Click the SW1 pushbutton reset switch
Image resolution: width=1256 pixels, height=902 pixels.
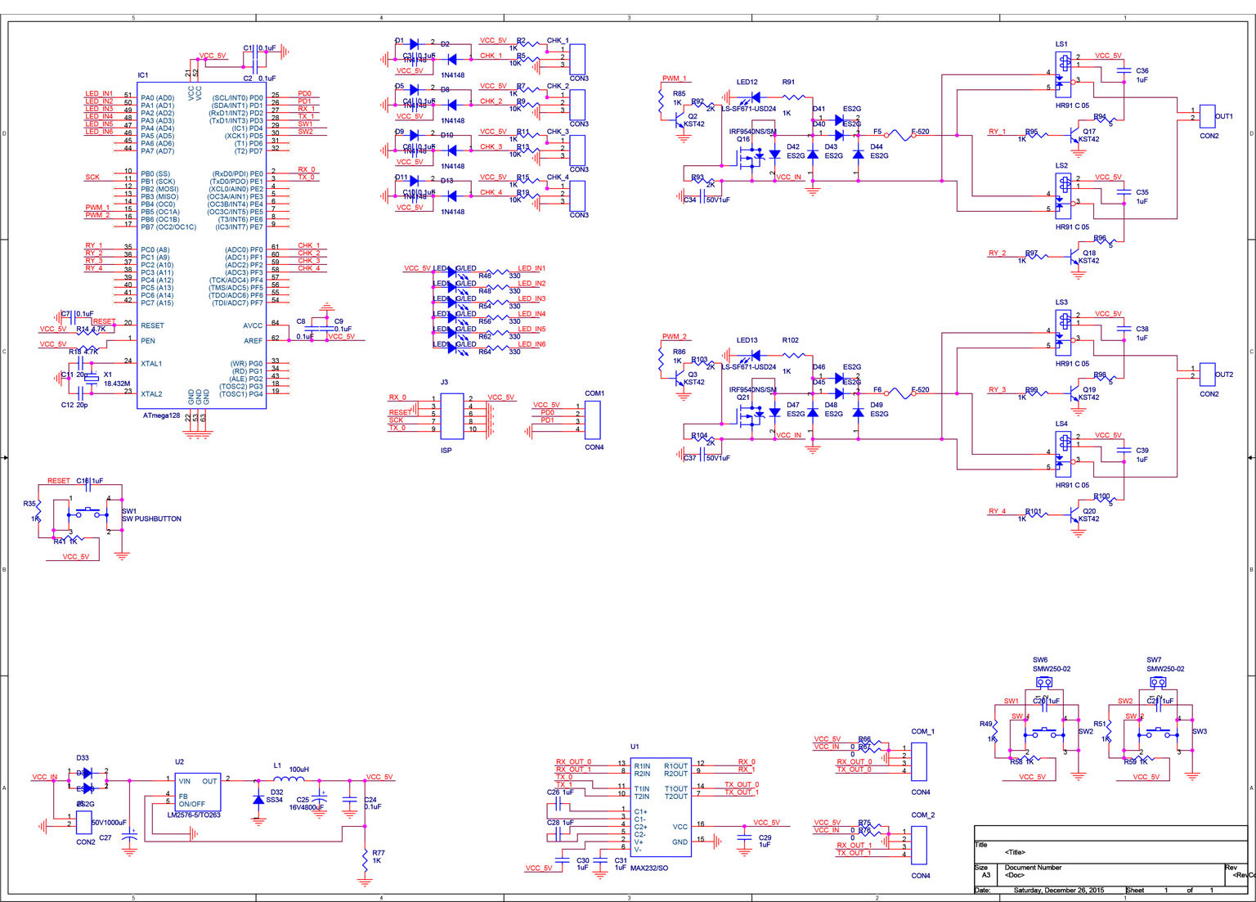(89, 513)
